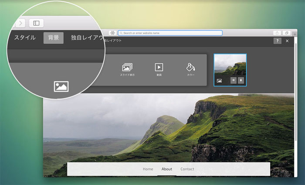
Task: Toggle the sidebar button in magnified toolbar
Action: click(36, 23)
